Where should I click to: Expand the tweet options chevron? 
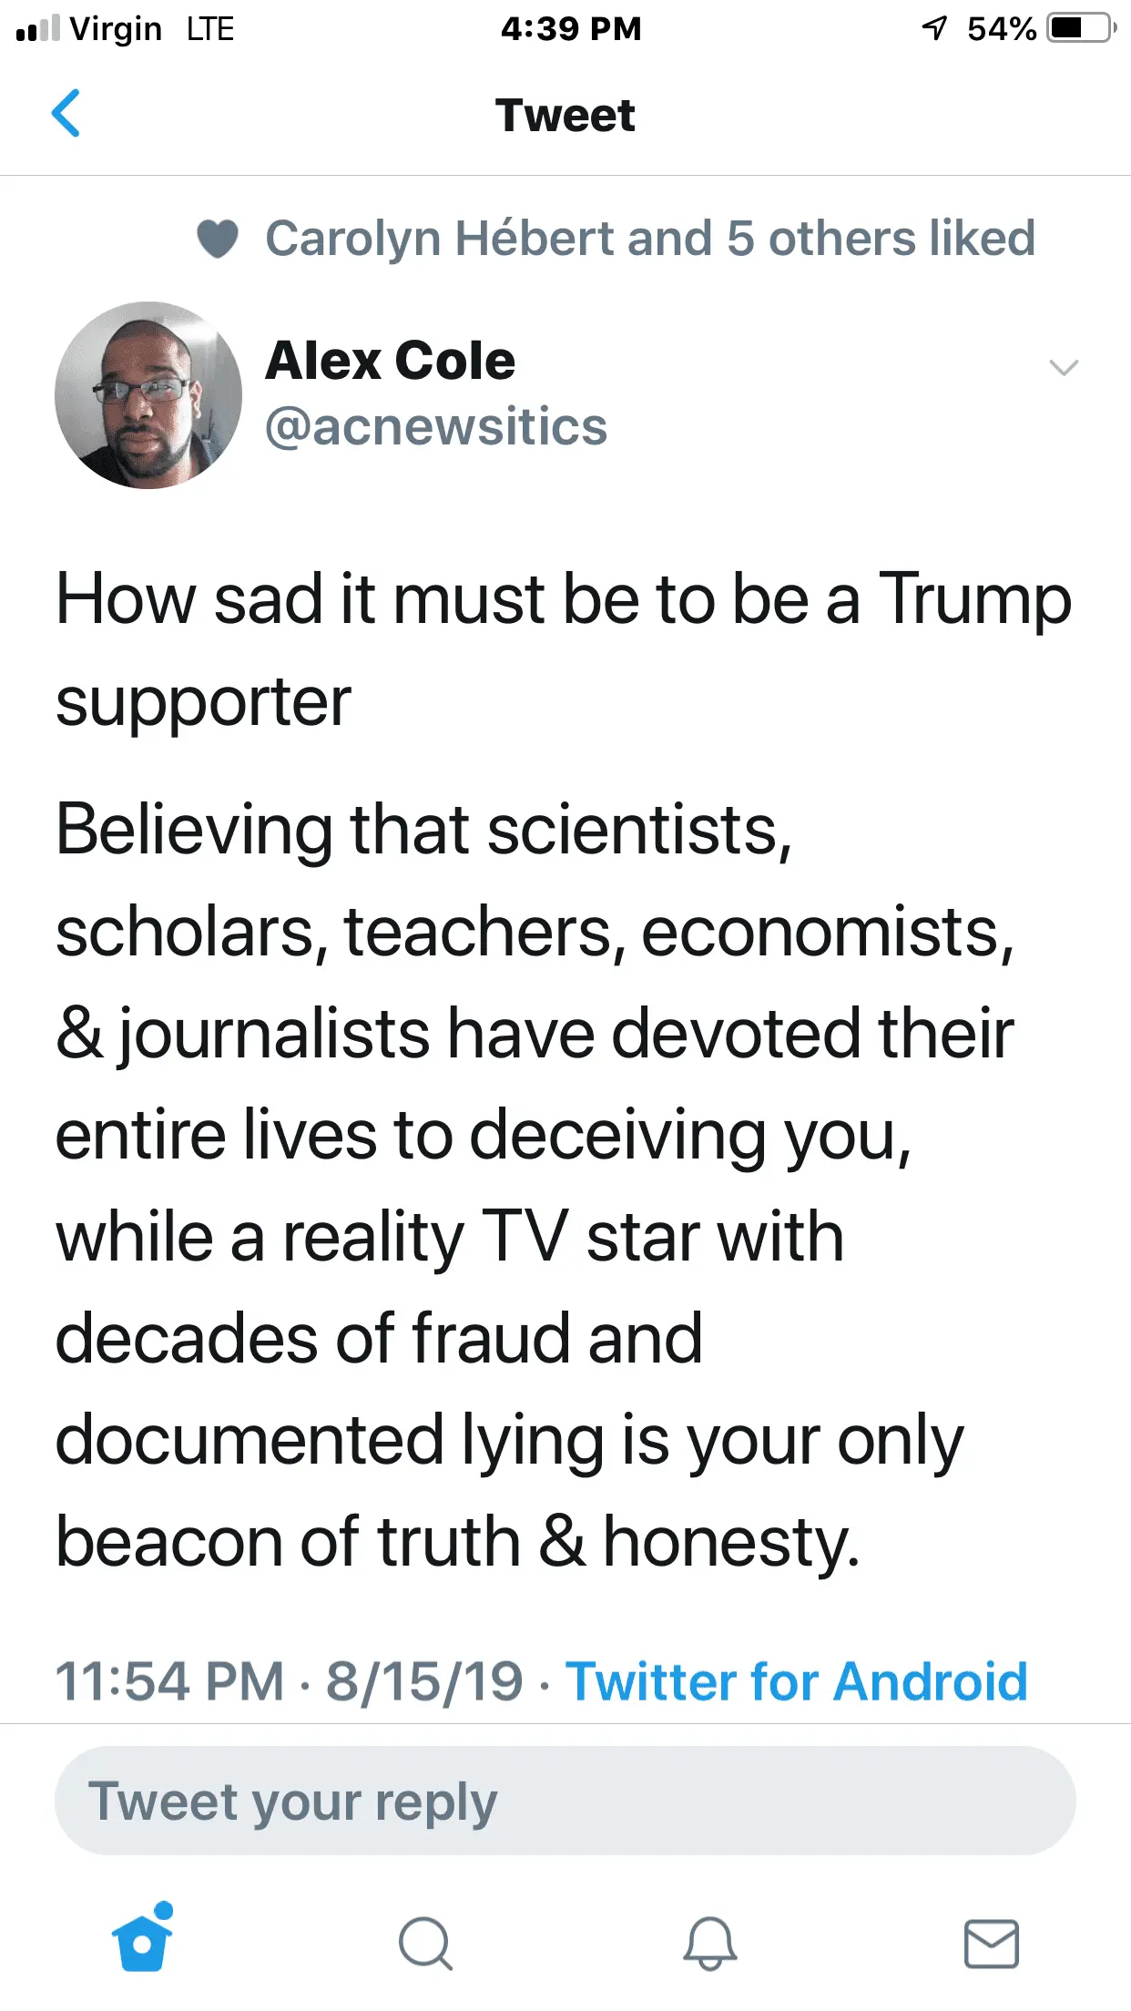coord(1064,368)
